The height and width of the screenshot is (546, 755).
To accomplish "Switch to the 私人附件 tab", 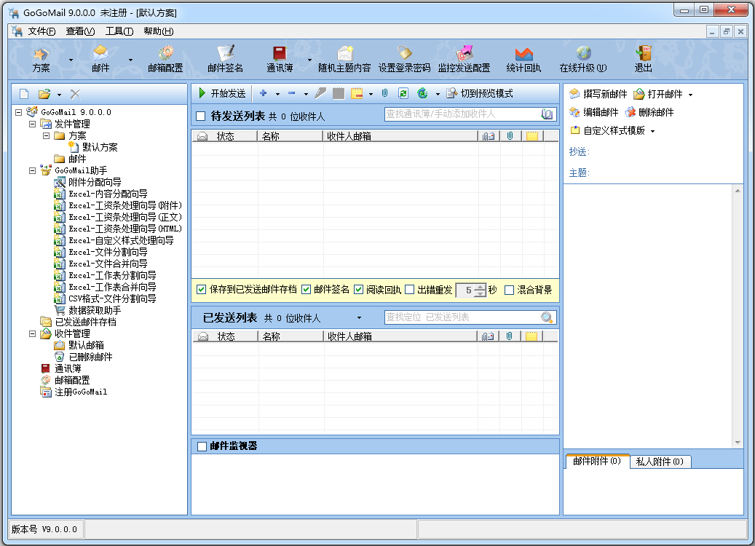I will click(660, 460).
